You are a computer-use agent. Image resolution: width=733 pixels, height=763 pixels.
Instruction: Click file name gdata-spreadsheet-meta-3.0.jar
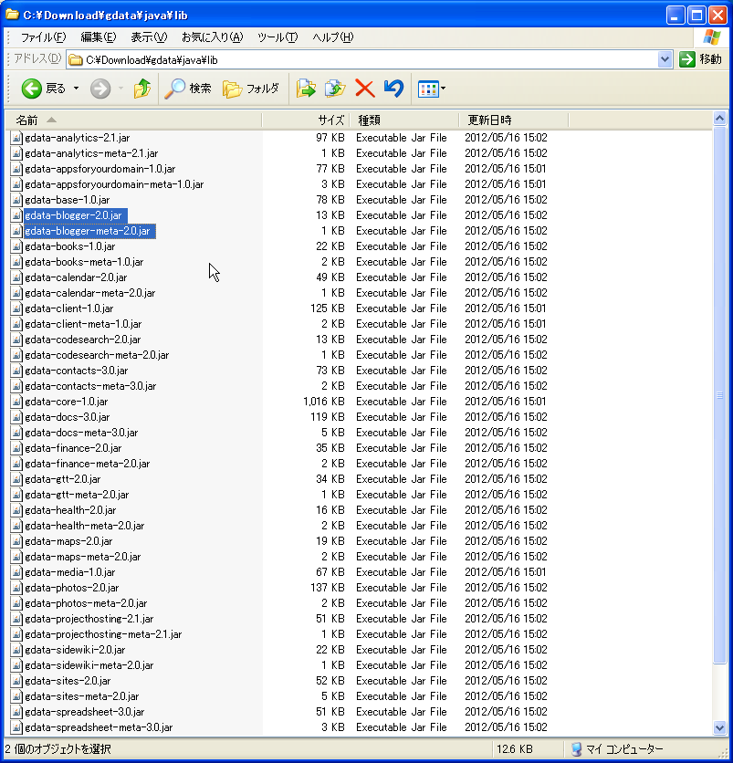coord(99,727)
